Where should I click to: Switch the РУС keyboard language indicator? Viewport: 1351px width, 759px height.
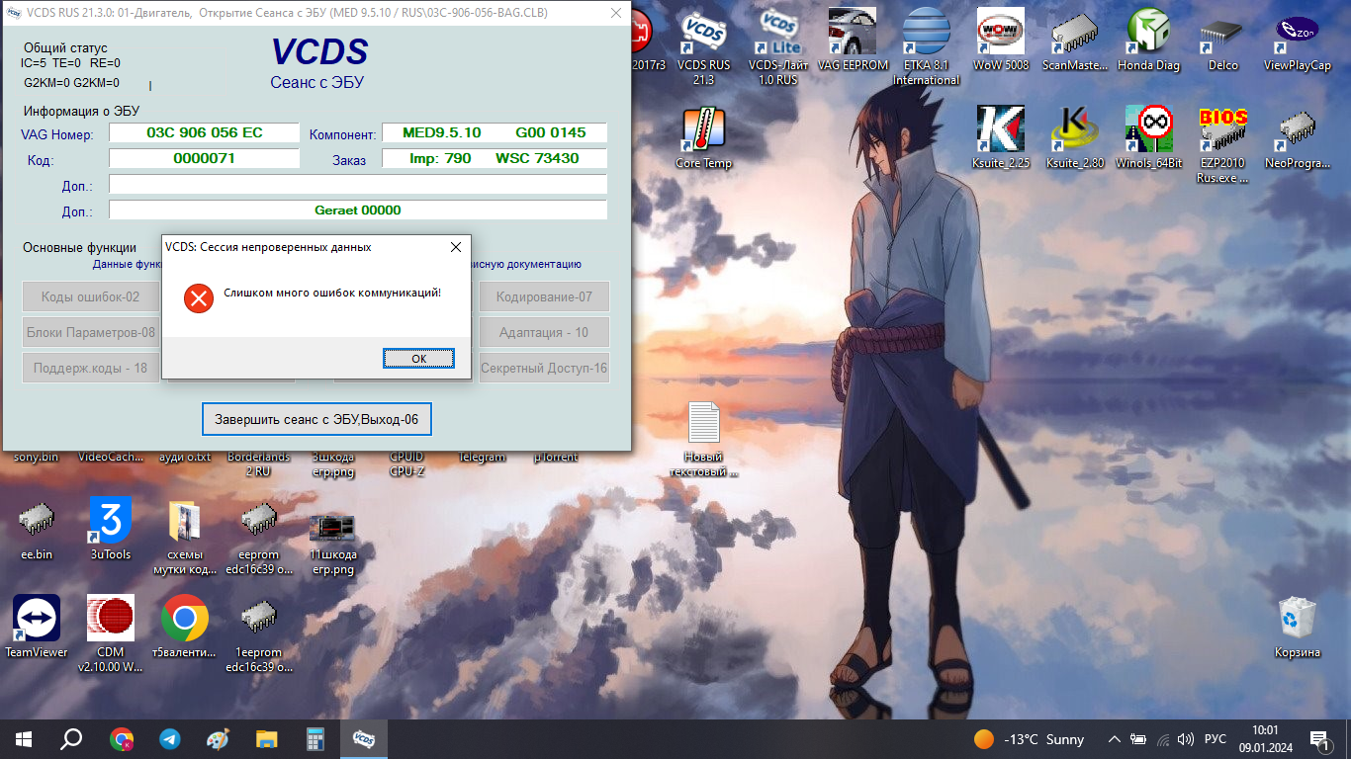click(1216, 738)
